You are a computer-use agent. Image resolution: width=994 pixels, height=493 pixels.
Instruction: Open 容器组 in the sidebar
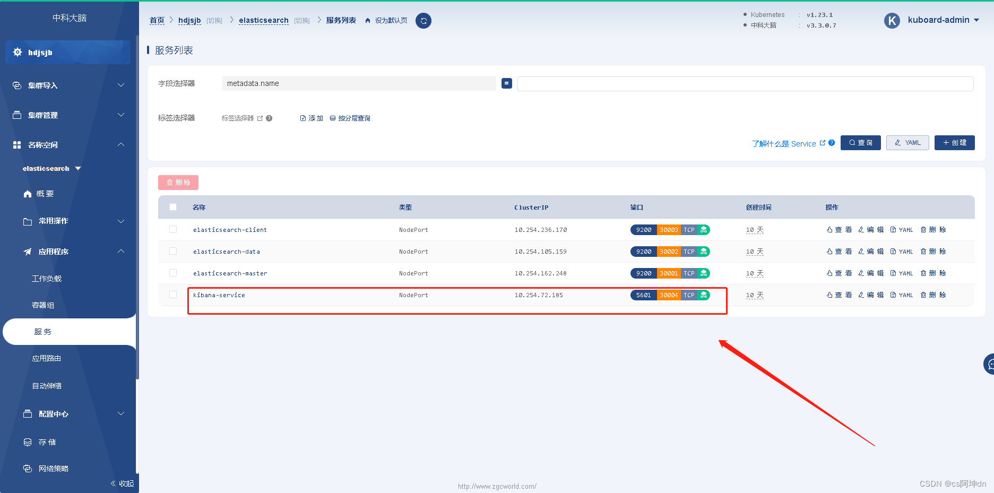click(43, 305)
